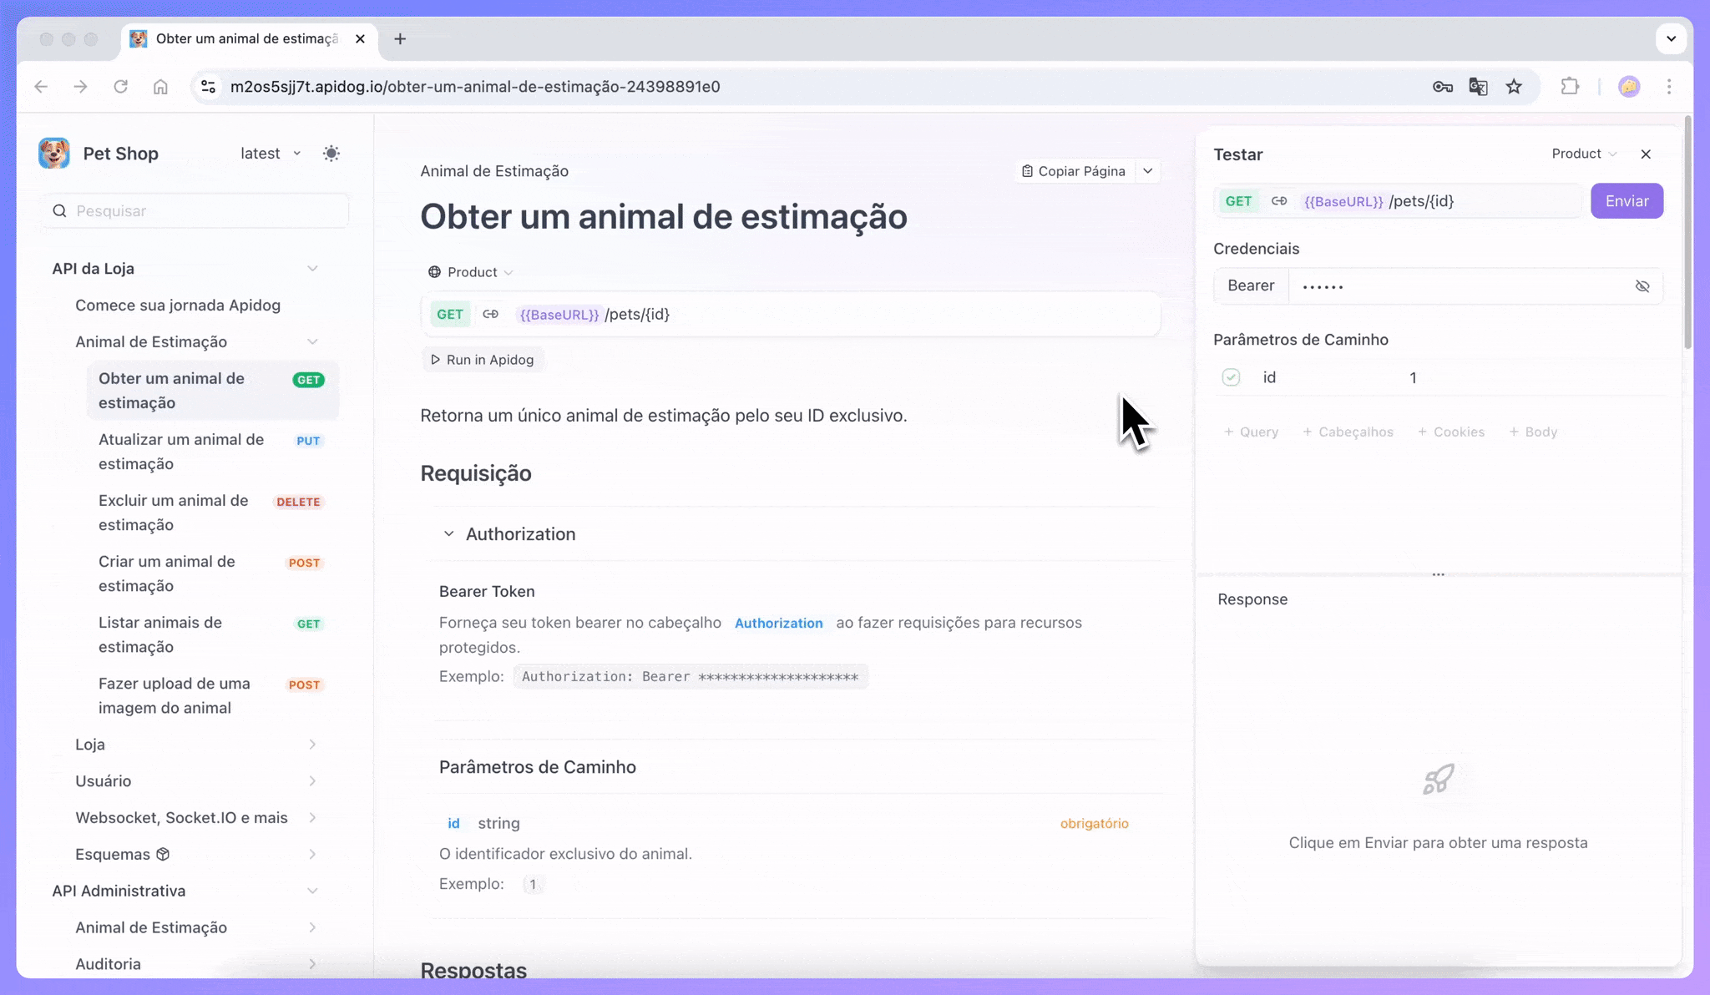The image size is (1710, 995).
Task: Click the browser password key icon
Action: (1443, 87)
